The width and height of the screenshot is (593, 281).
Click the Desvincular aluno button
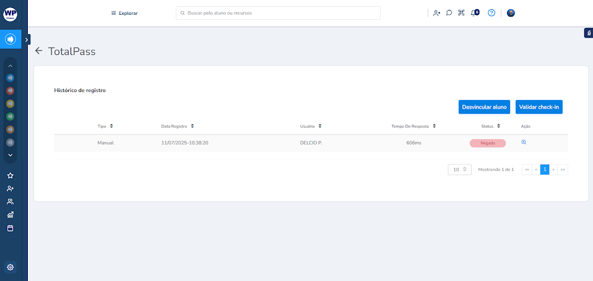[484, 107]
